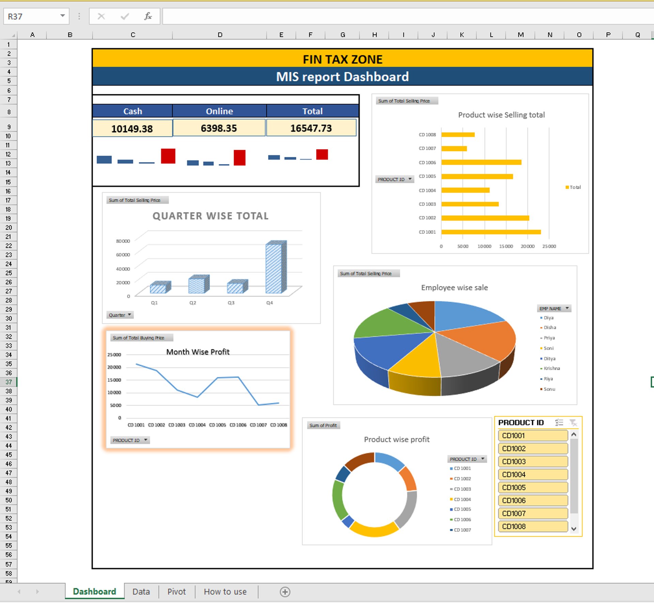Open the Name Box dropdown arrow
Viewport: 654px width, 603px height.
tap(62, 16)
